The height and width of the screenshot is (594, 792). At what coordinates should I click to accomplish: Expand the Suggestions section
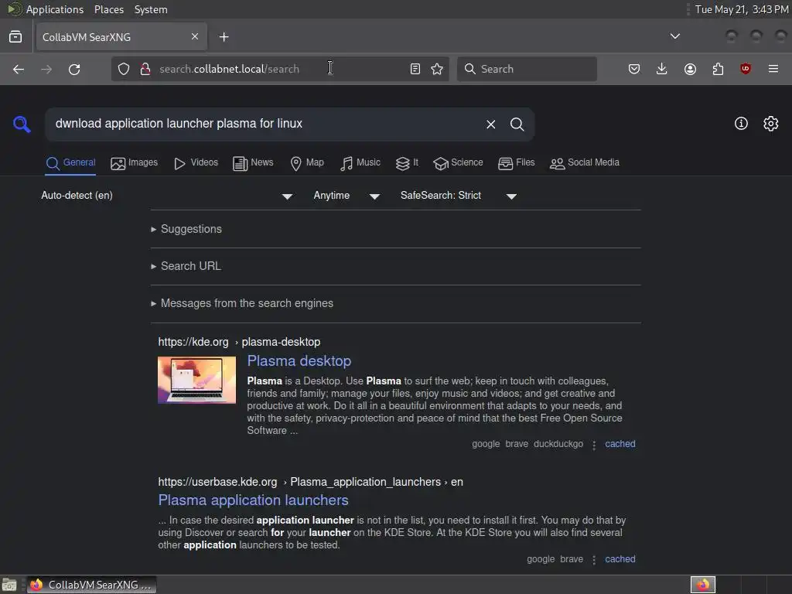(186, 229)
